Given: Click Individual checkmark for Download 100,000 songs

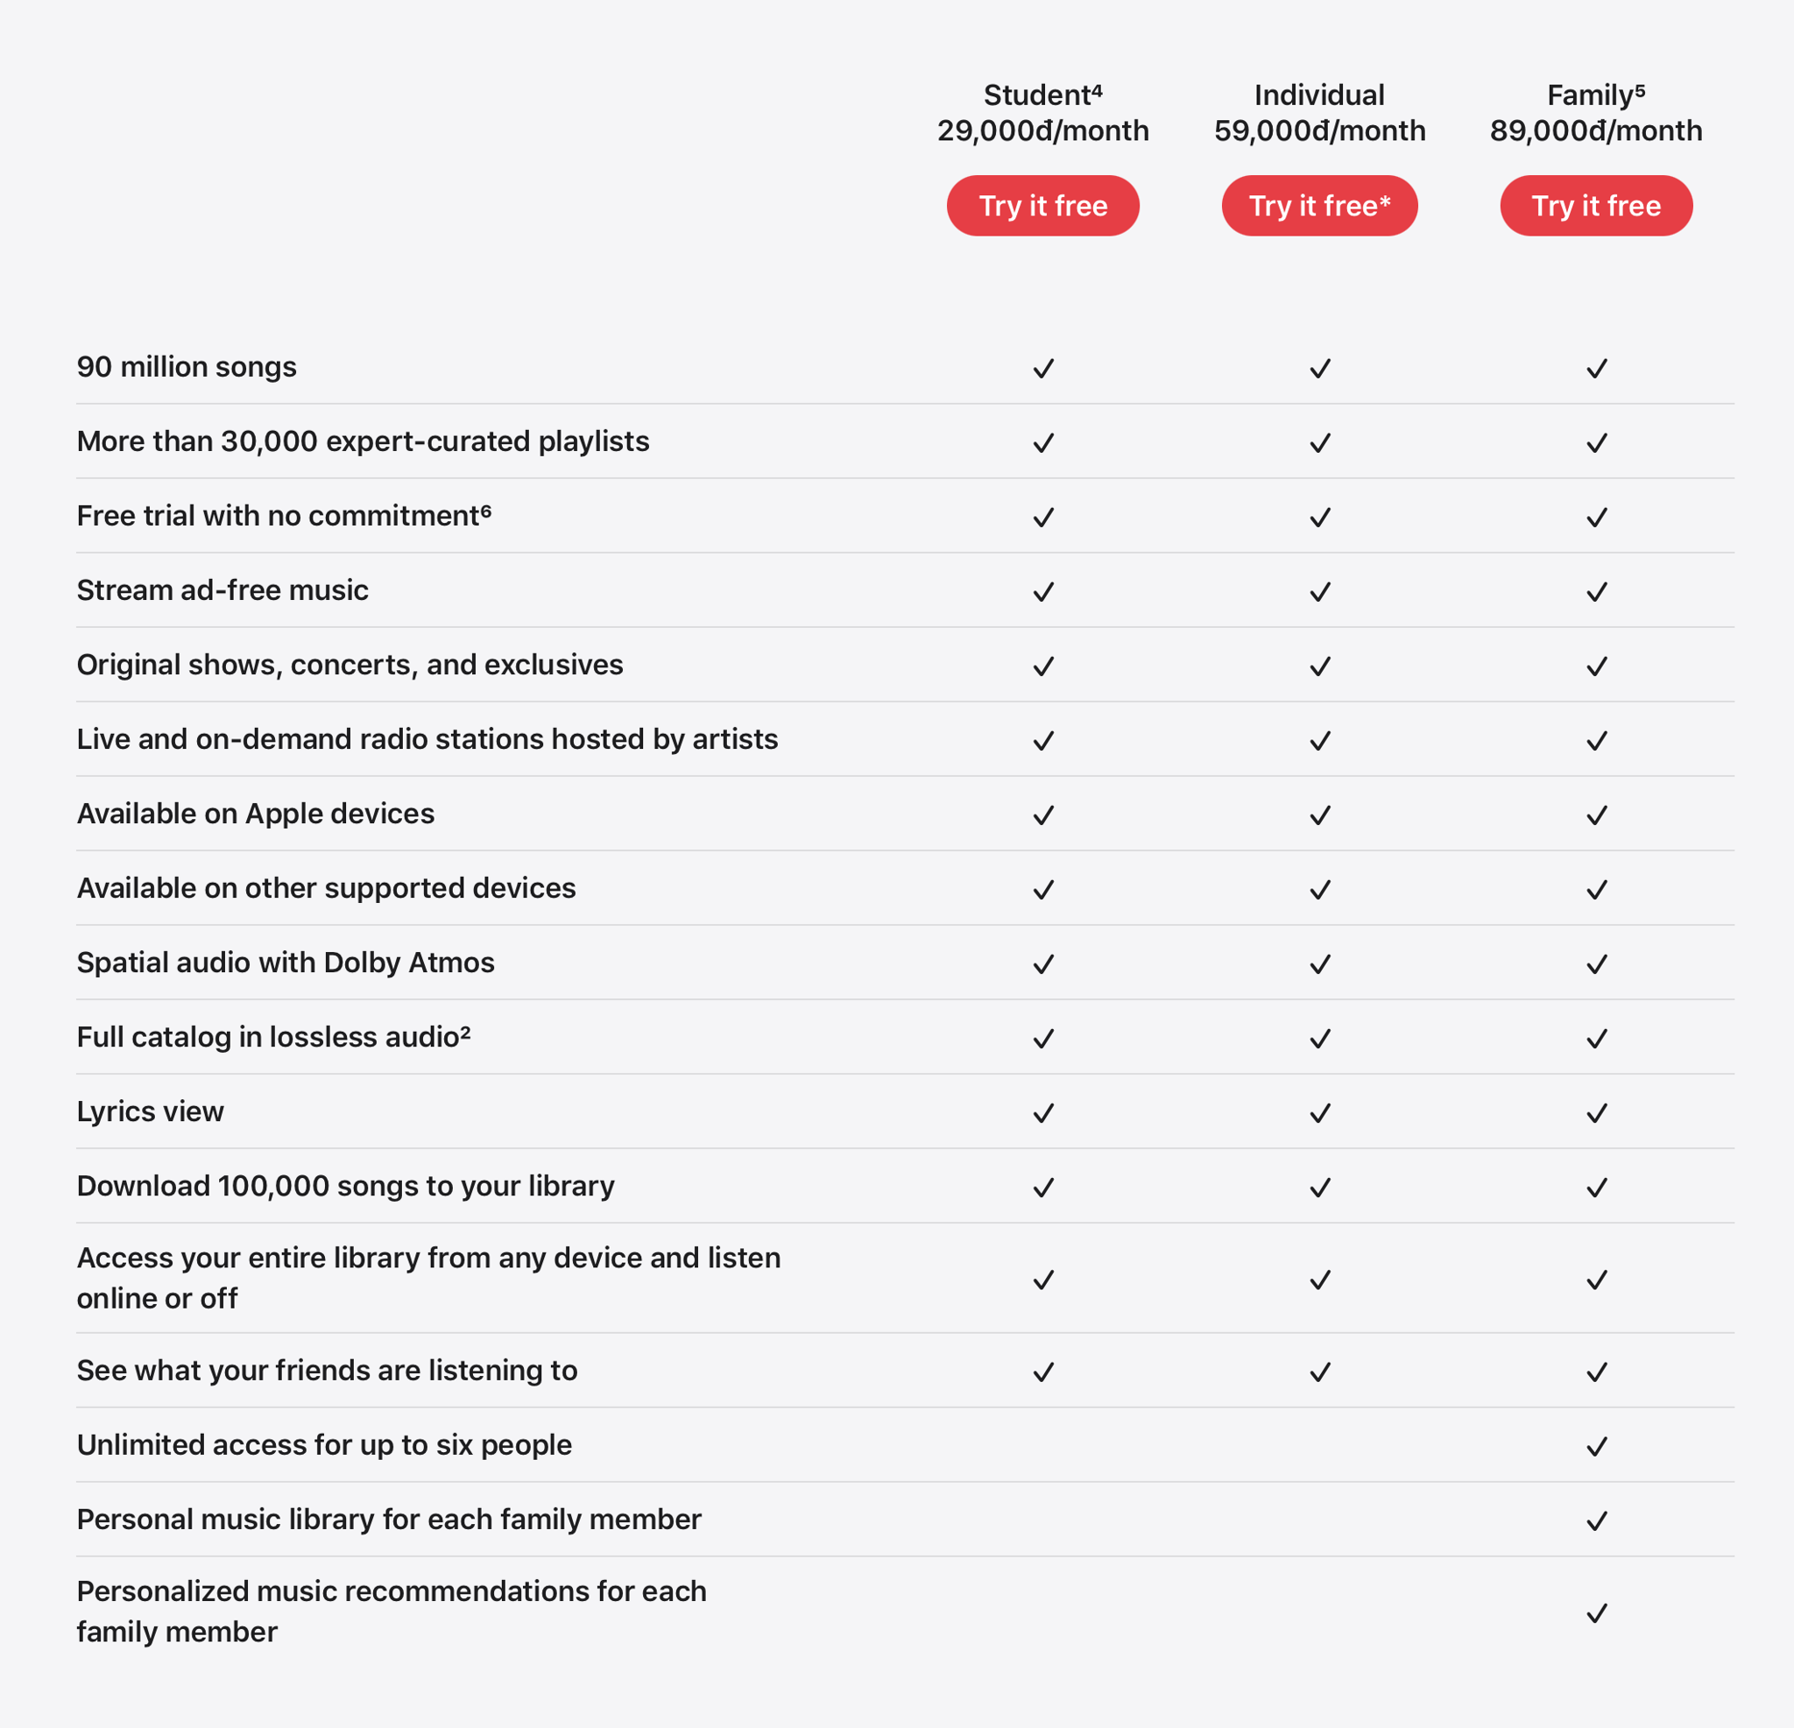Looking at the screenshot, I should point(1320,1187).
